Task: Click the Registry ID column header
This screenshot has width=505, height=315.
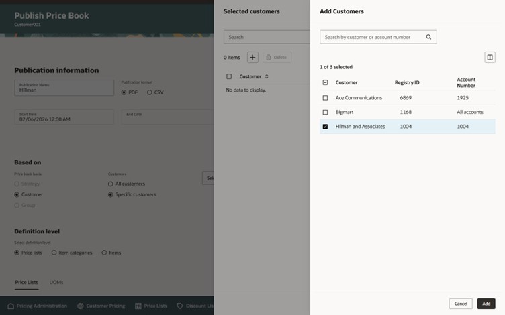Action: pyautogui.click(x=407, y=82)
